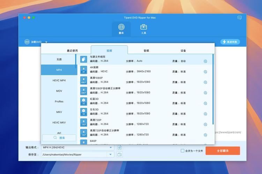The width and height of the screenshot is (262, 174).
Task: Choose the AVI format category
Action: pyautogui.click(x=59, y=133)
